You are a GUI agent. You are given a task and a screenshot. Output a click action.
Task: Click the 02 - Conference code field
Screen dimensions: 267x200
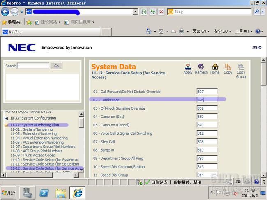point(207,100)
